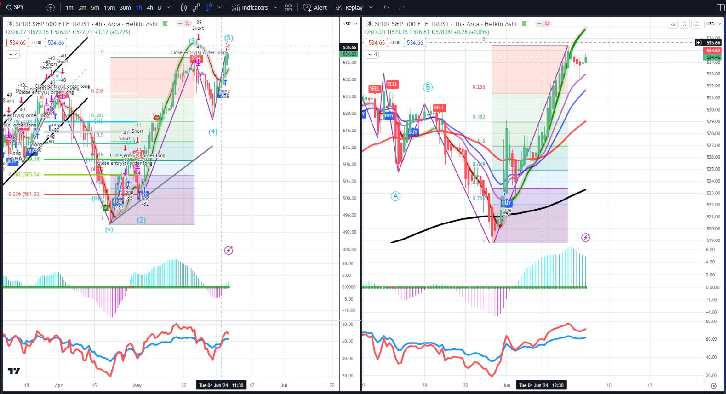Choose the candlestick chart style icon

tap(184, 8)
